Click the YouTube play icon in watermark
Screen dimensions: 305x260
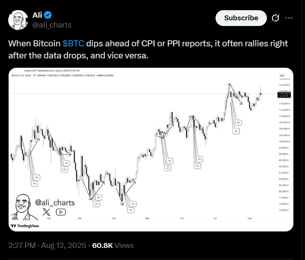pos(61,212)
